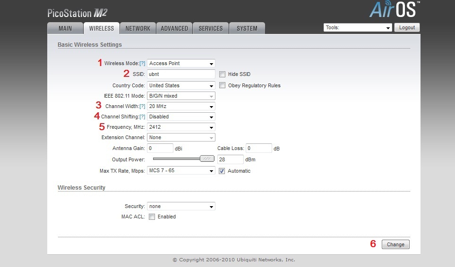
Task: Open the SERVICES tab
Action: point(211,28)
